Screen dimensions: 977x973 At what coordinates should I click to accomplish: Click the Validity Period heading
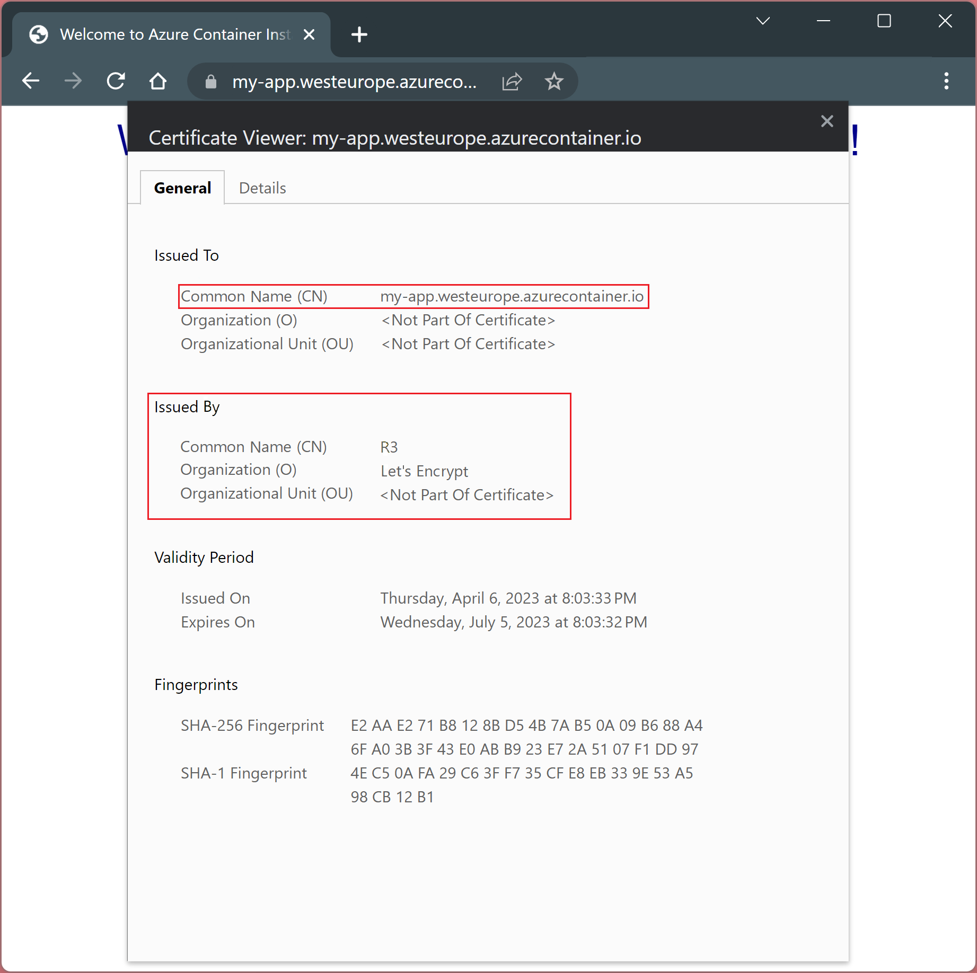(204, 558)
